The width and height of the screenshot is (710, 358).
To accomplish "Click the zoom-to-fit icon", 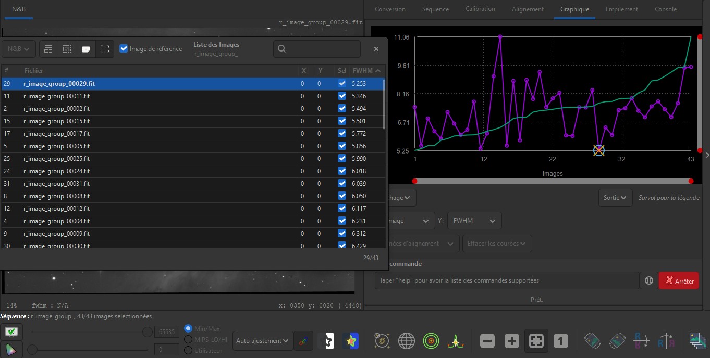I will tap(536, 341).
